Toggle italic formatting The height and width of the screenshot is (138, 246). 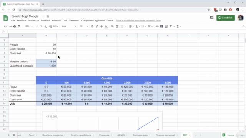[x=97, y=26]
